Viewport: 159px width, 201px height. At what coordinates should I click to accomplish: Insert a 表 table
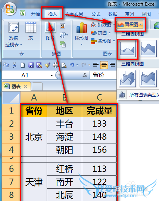click(31, 31)
